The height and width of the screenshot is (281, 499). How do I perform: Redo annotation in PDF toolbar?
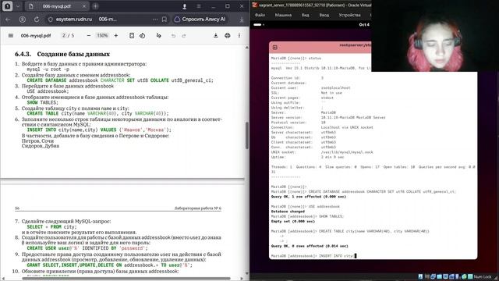[x=184, y=36]
